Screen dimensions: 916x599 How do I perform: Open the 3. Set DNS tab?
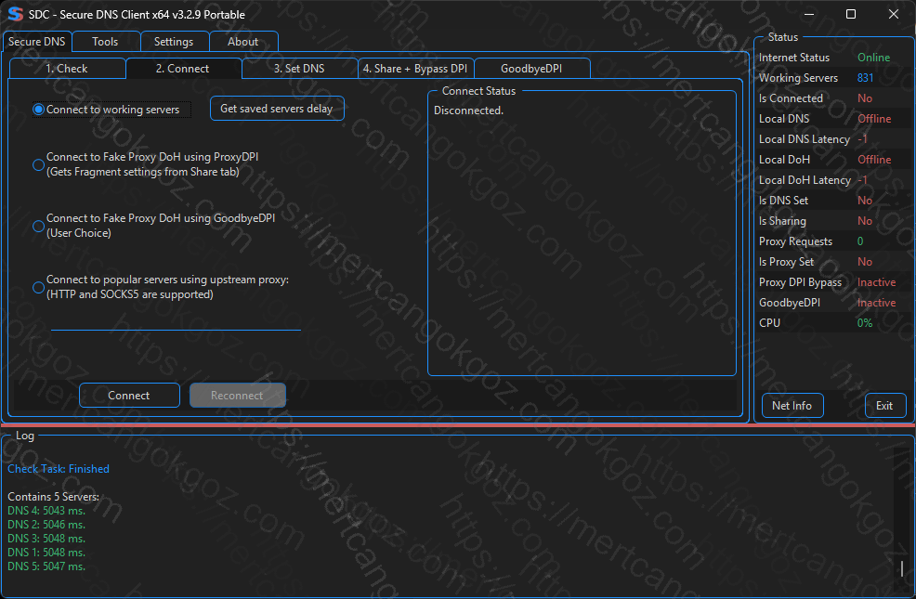(x=299, y=69)
